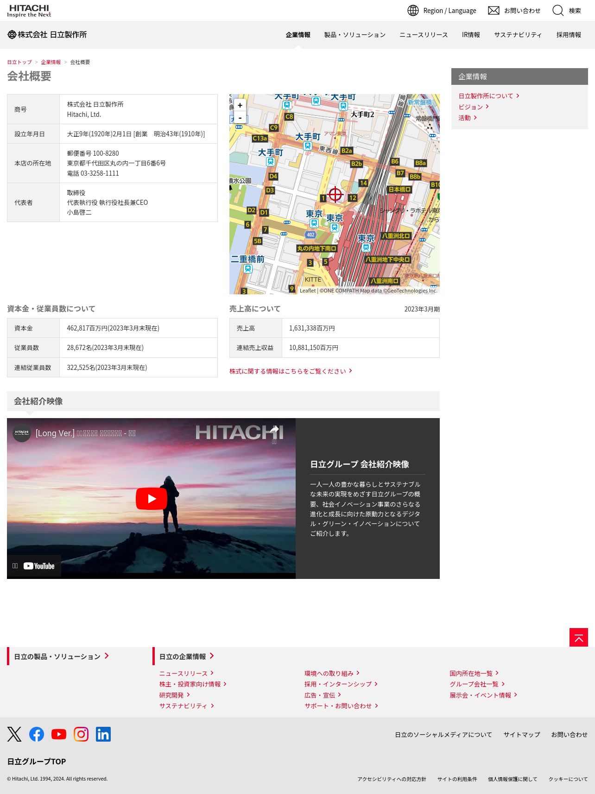Click the 株式会社 日立製作所 emblem title

pos(47,34)
